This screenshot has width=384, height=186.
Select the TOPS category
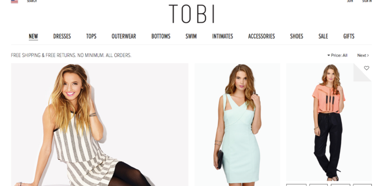tap(91, 36)
